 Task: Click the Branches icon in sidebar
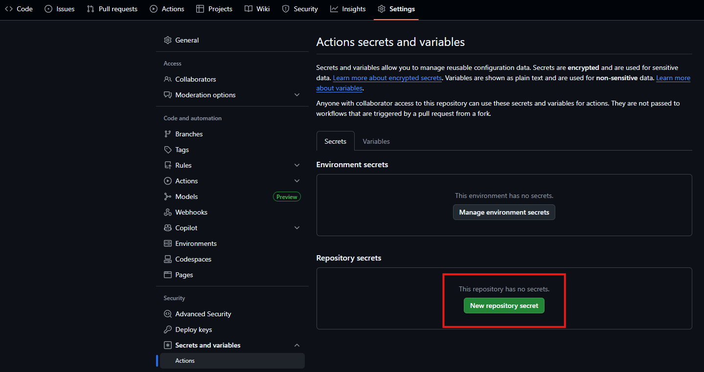pos(168,134)
